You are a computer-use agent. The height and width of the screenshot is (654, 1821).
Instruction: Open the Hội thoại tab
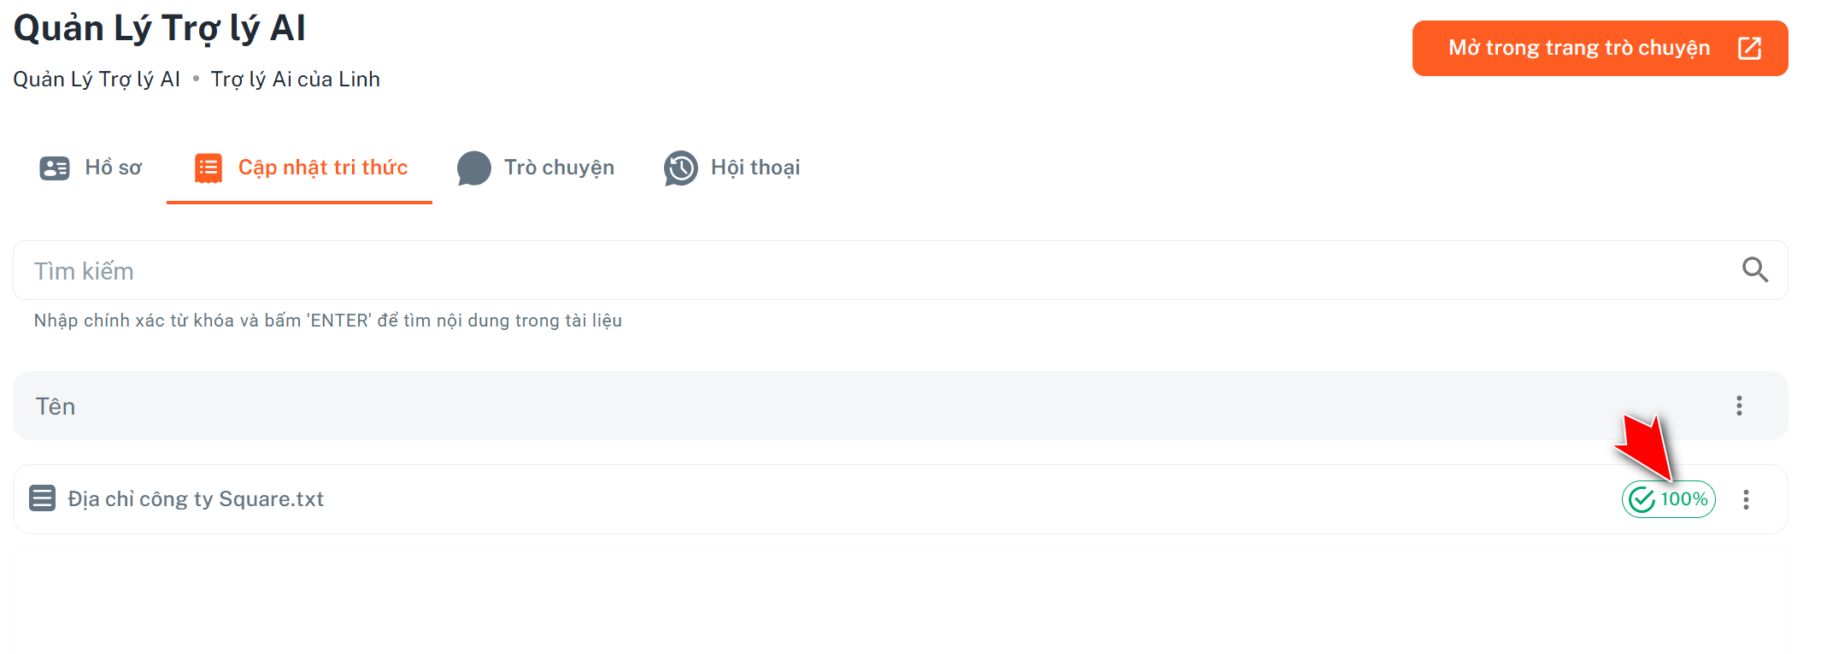click(755, 168)
